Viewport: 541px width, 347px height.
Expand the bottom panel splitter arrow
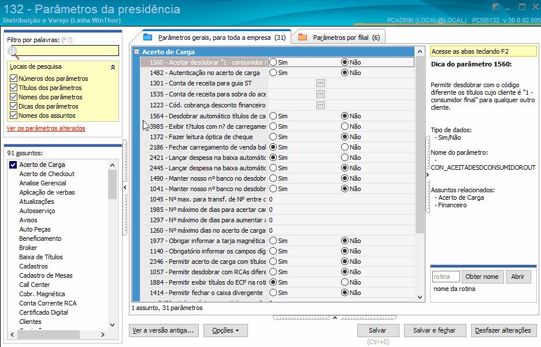335,318
